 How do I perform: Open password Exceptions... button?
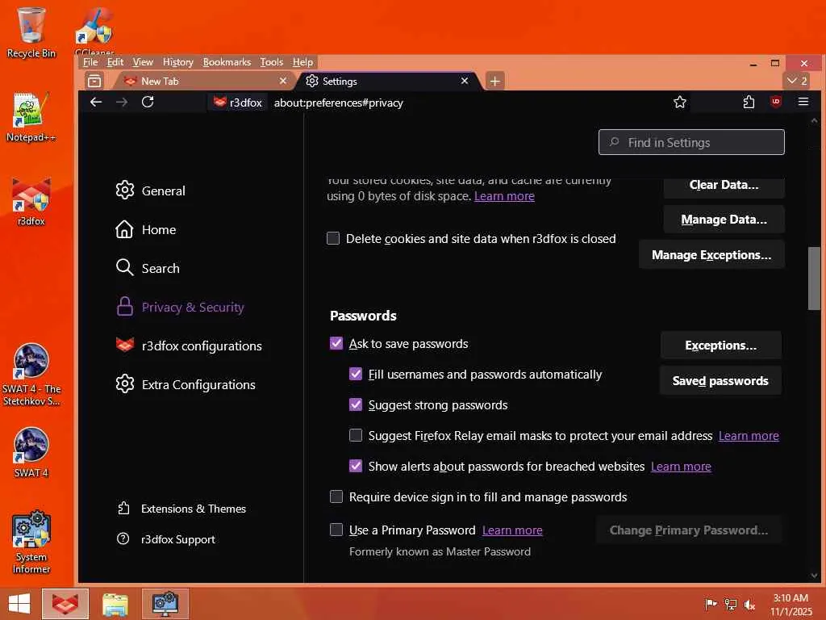[x=720, y=346]
